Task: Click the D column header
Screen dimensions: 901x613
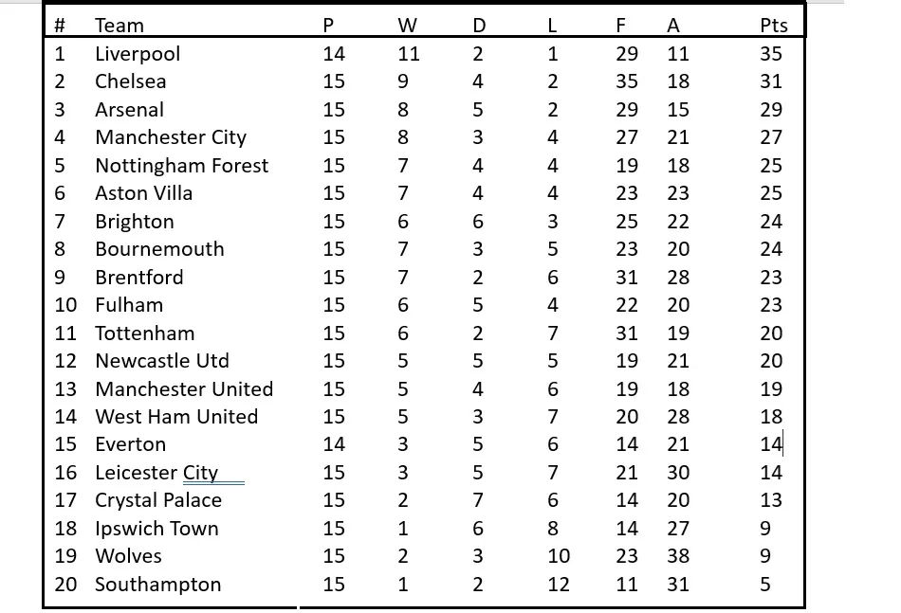Action: pos(479,26)
